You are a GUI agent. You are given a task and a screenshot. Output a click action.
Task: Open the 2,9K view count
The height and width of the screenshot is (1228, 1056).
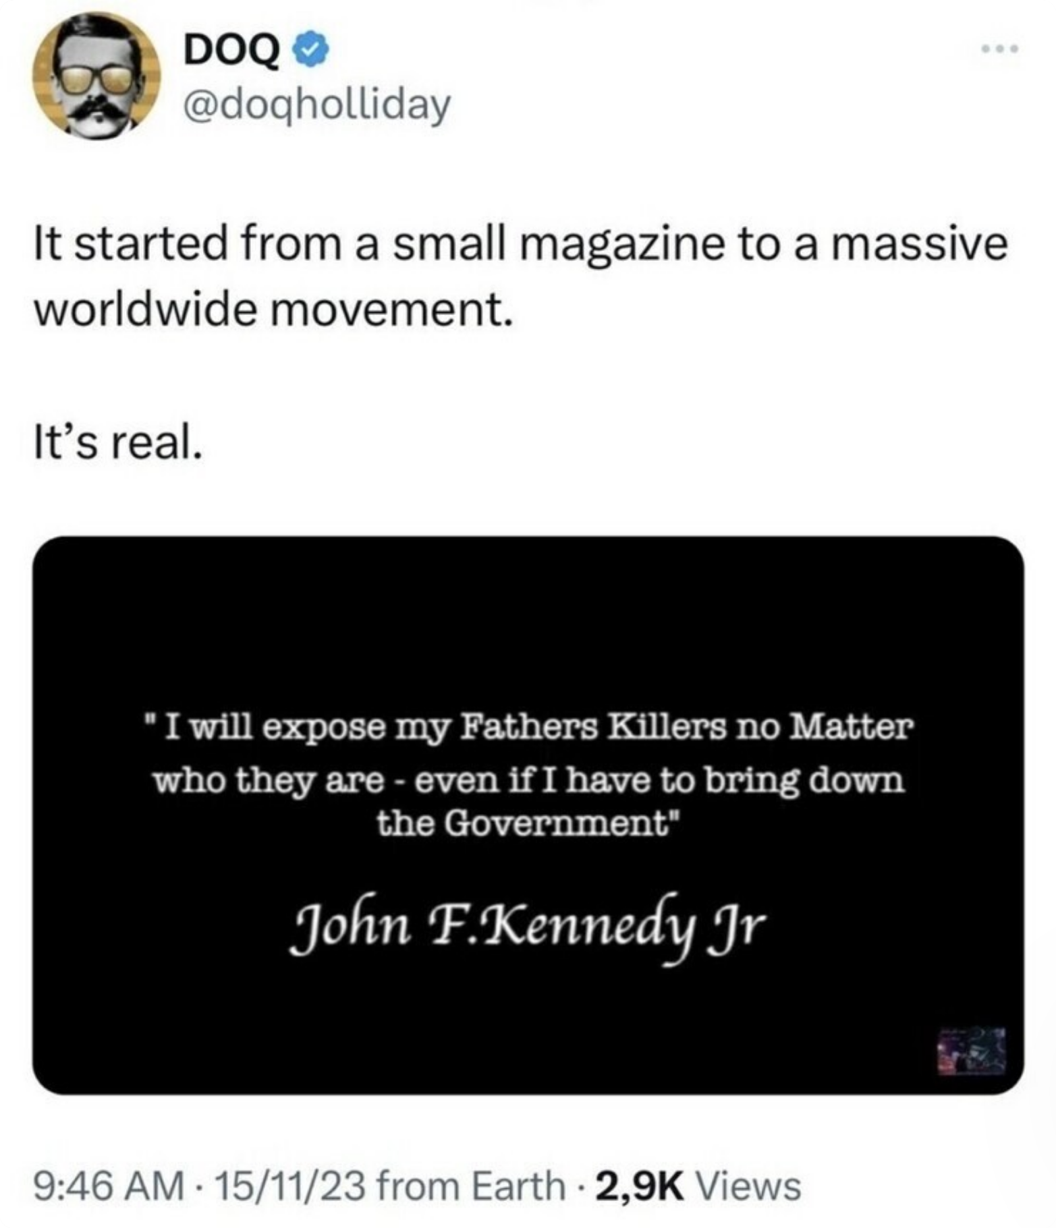coord(640,1186)
